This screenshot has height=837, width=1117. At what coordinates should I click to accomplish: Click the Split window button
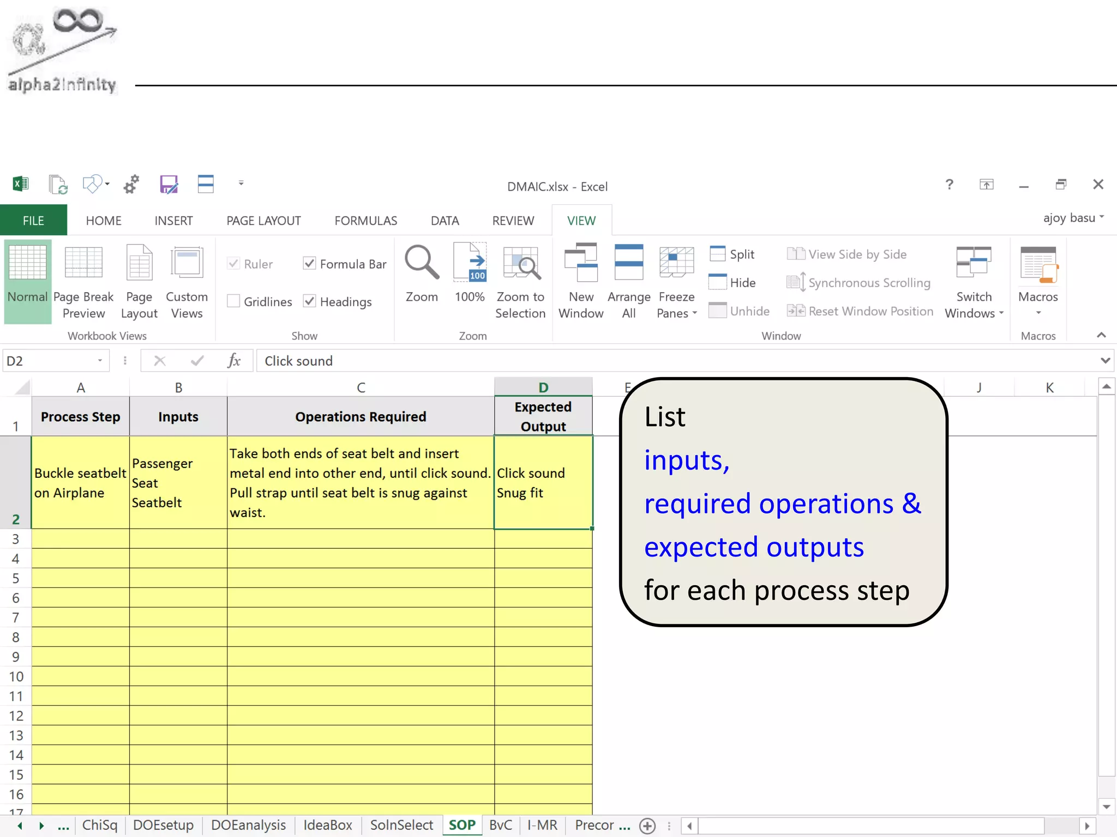pos(732,254)
